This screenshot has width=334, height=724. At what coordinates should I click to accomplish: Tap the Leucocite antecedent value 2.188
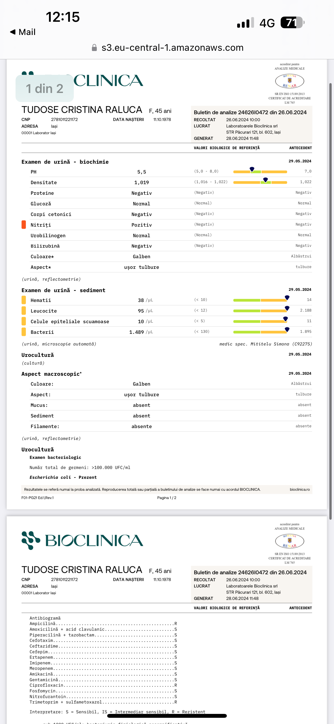point(306,310)
